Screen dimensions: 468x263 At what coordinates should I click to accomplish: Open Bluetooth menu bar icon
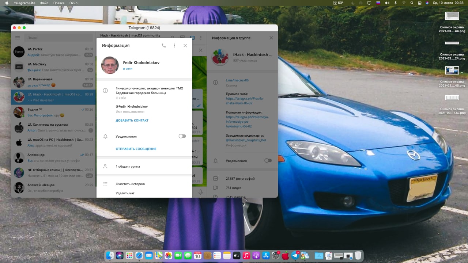[x=396, y=3]
